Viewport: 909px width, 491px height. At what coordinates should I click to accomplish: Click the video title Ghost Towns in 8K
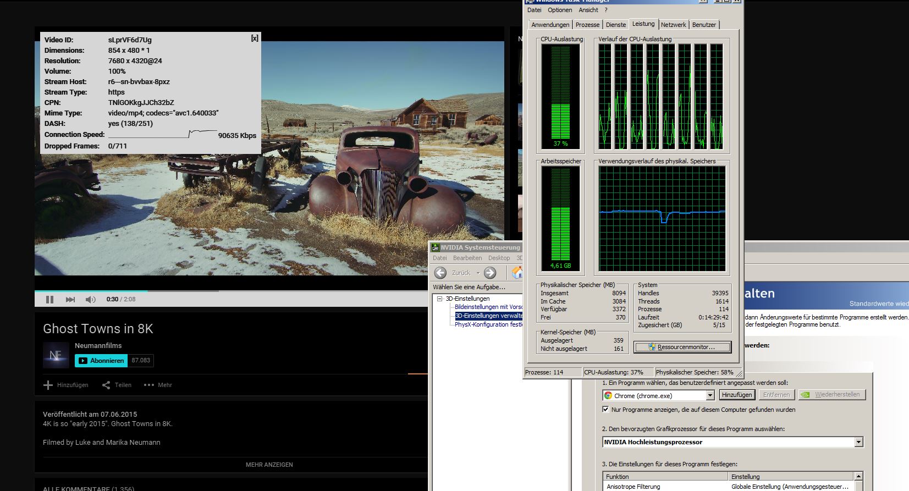(x=98, y=329)
